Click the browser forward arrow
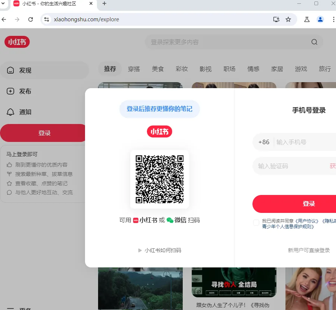The image size is (336, 310). (17, 19)
